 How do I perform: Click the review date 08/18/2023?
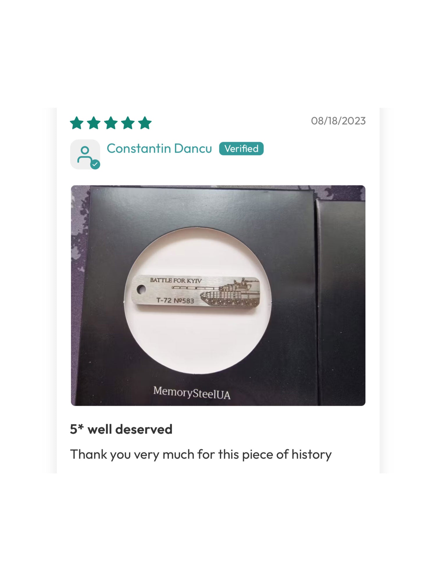point(338,121)
